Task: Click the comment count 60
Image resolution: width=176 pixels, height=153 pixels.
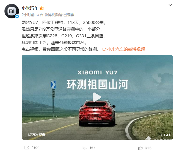Action: click(x=92, y=148)
